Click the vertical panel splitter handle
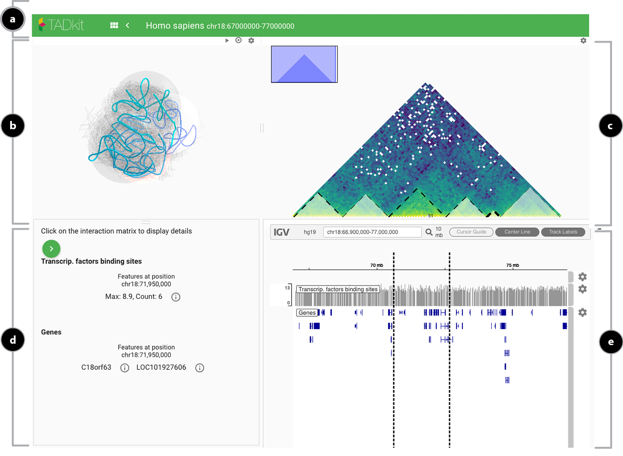 [262, 128]
